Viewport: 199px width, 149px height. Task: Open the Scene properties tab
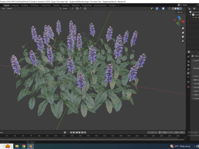click(188, 73)
